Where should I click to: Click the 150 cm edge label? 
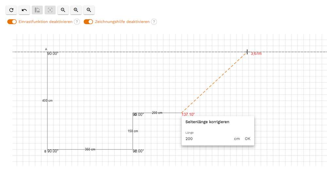[x=132, y=131]
